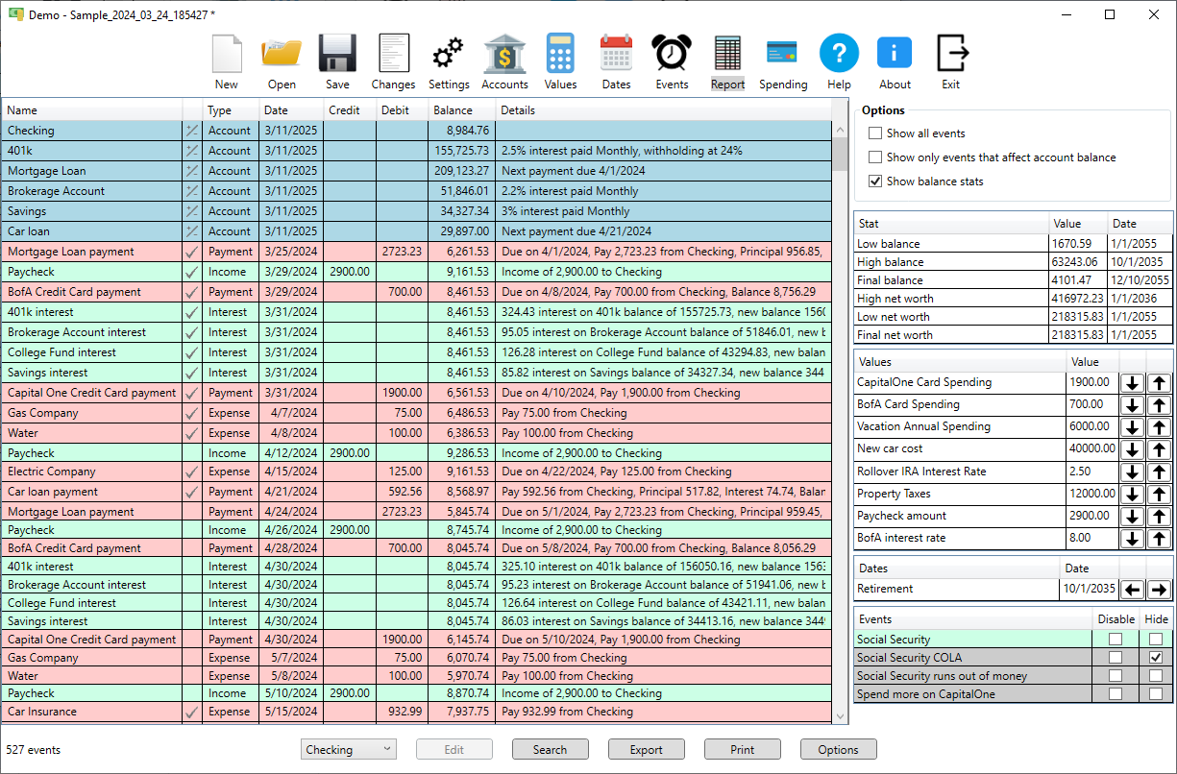Increase Rollover IRA Interest Rate up arrow
This screenshot has width=1177, height=774.
click(1159, 472)
